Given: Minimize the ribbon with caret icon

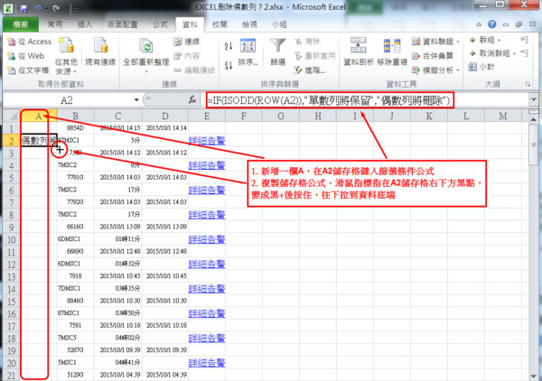Looking at the screenshot, I should [x=479, y=24].
